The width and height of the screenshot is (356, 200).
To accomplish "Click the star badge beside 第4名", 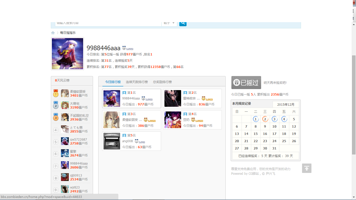I will coord(185,114).
